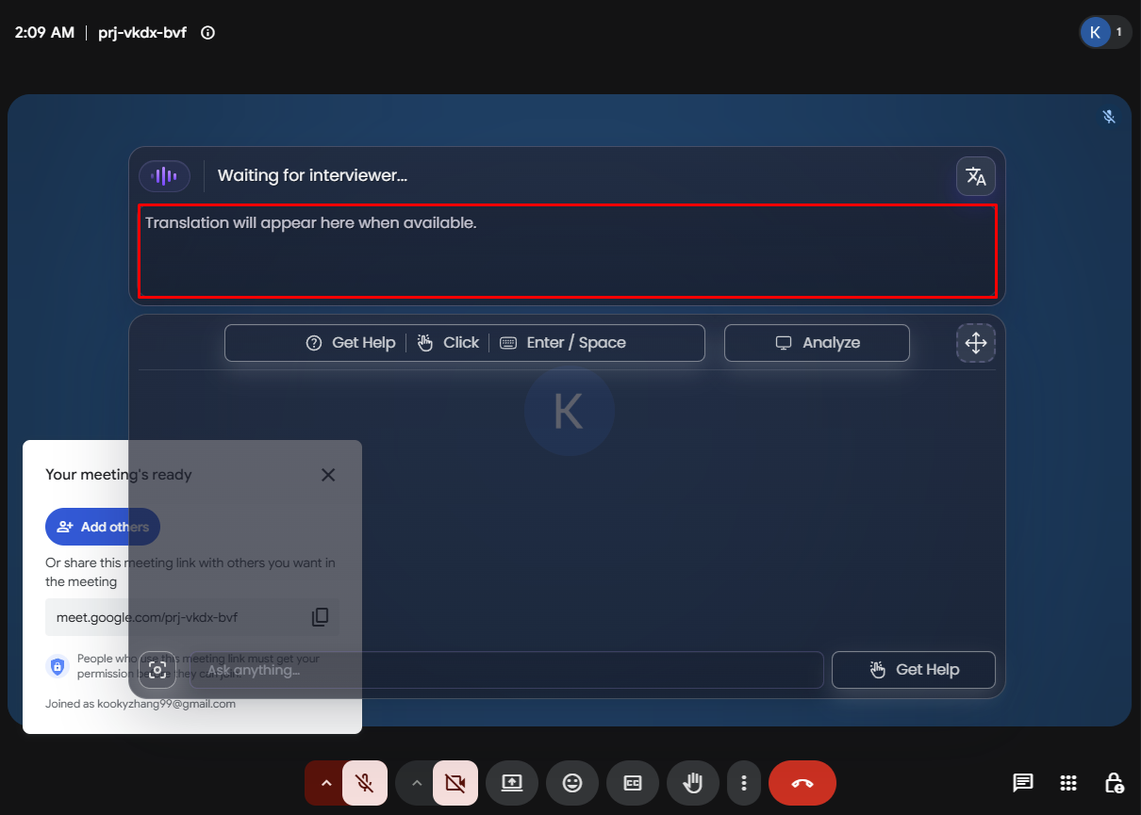Open participants list via K avatar chip

click(1105, 32)
